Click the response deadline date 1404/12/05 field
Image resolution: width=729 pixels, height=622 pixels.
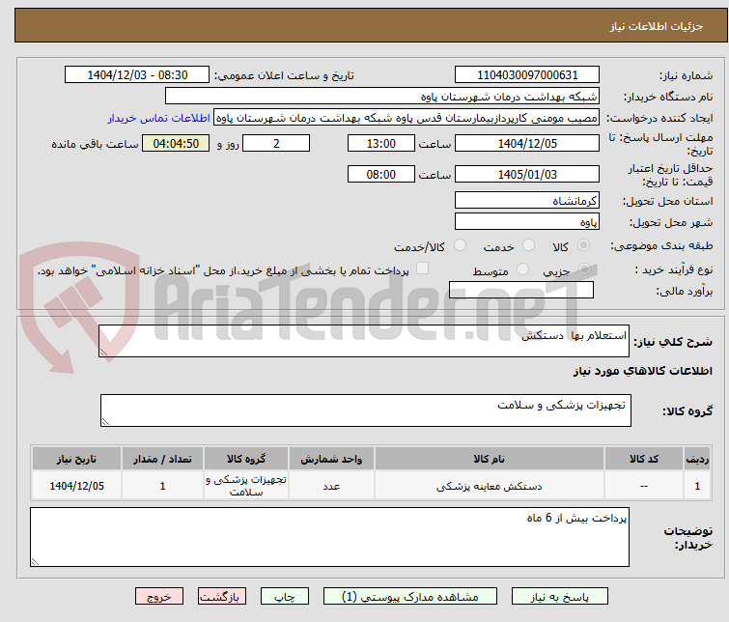coord(527,143)
